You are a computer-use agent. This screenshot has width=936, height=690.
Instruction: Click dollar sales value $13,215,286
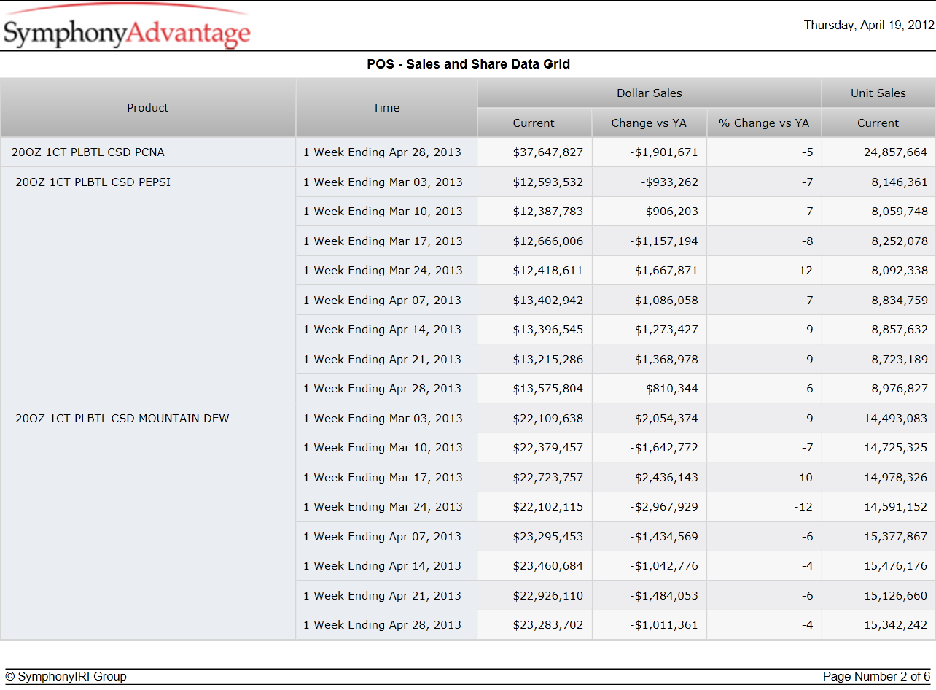547,360
